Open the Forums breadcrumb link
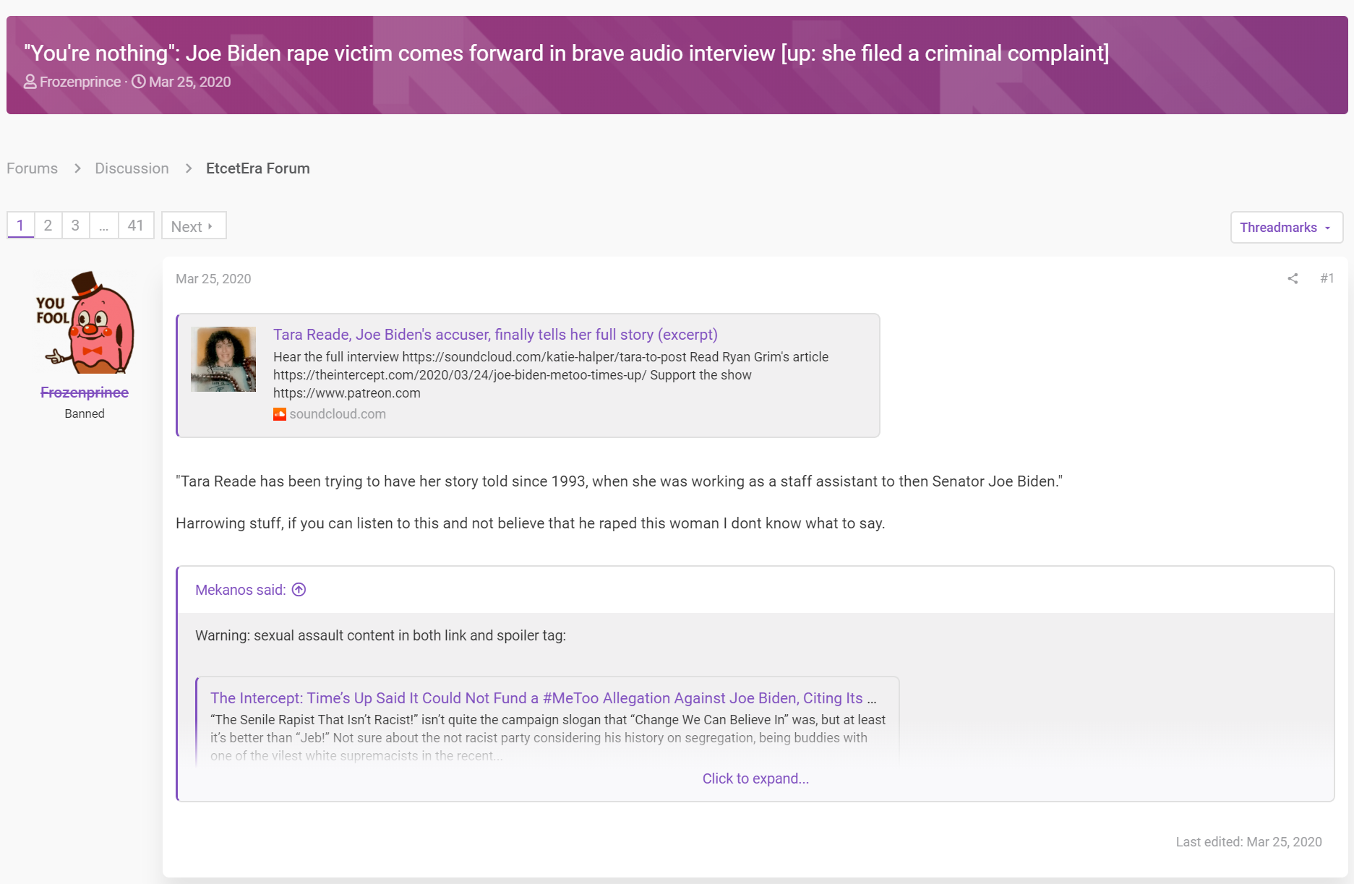 (x=33, y=168)
